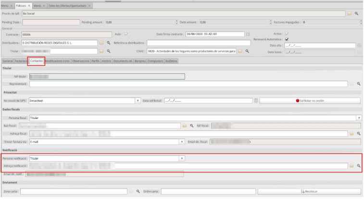Open folder icon beside CNAE field
364x200 pixels.
240,51
